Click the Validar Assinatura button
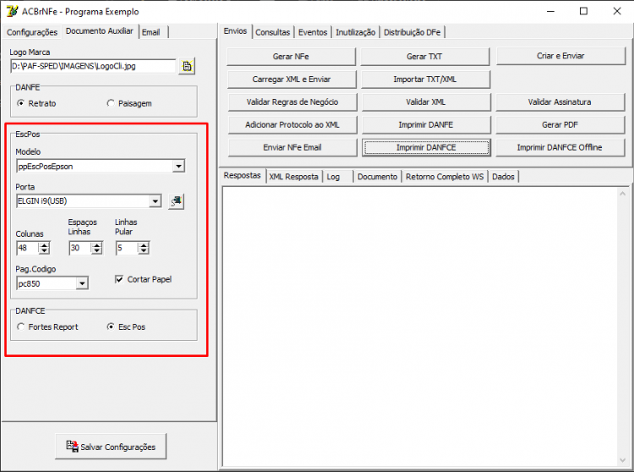This screenshot has height=472, width=634. pos(560,102)
